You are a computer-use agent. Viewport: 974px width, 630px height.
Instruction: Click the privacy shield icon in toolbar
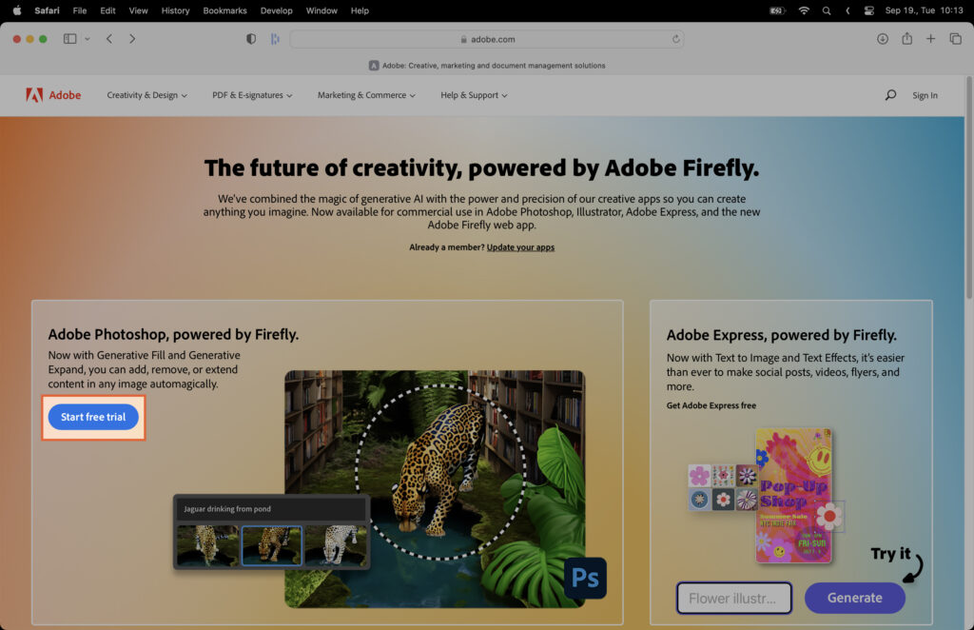click(x=251, y=39)
